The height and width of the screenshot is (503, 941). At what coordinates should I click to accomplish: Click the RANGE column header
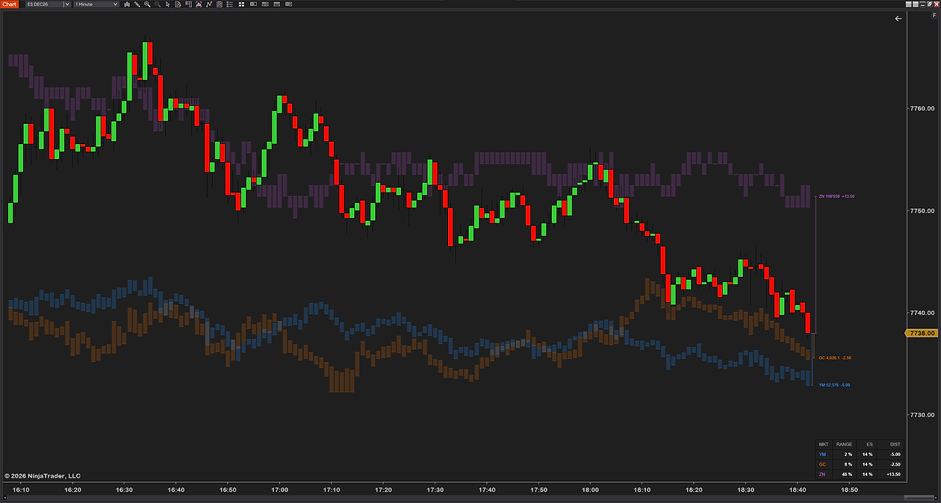click(x=844, y=444)
